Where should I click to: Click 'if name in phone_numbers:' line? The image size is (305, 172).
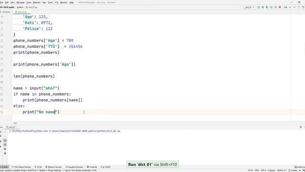[x=42, y=94]
